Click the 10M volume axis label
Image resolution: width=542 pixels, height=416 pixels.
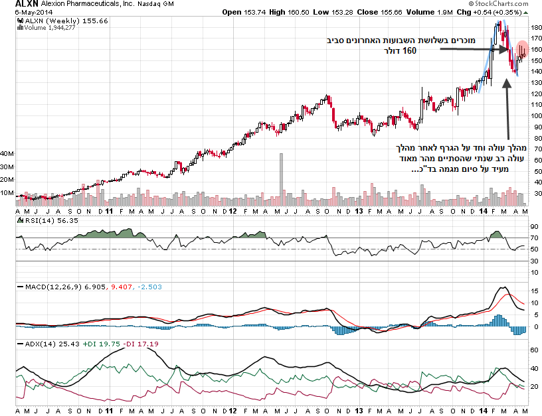click(x=7, y=193)
